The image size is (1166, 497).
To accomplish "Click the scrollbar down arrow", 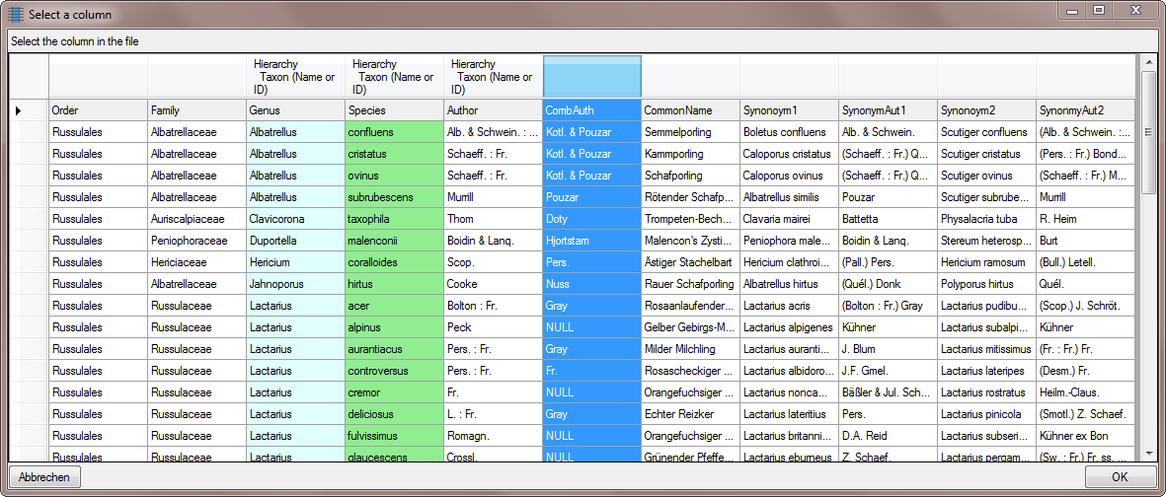I will [1148, 452].
